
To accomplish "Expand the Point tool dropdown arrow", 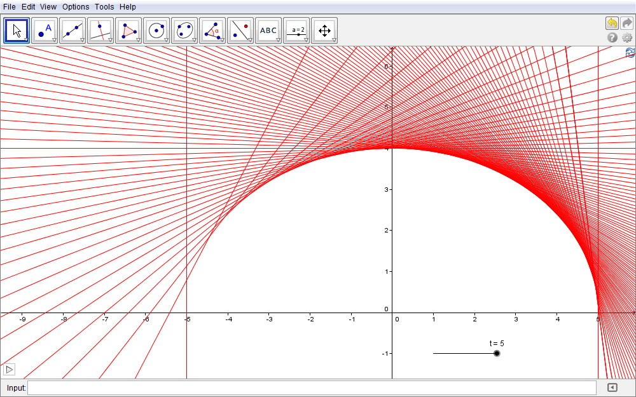I will pyautogui.click(x=54, y=40).
